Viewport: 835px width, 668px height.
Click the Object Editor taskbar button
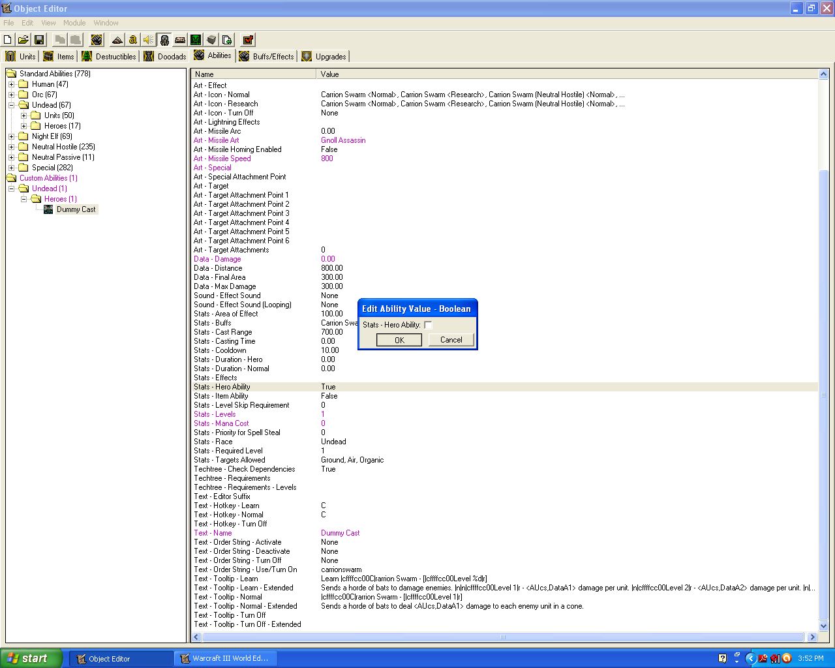[121, 659]
